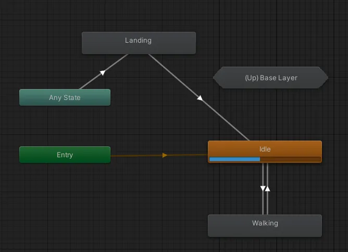Screen dimensions: 348x252
Task: Select the green Entry node
Action: coord(65,155)
